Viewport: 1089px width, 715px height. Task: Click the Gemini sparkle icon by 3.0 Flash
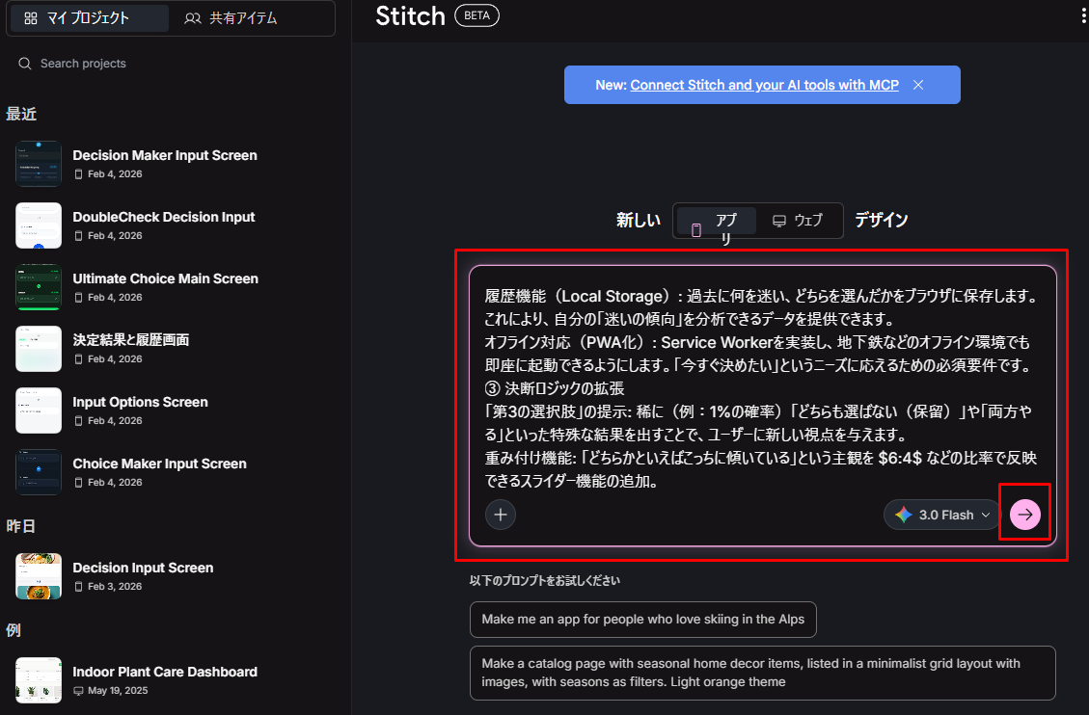[903, 515]
